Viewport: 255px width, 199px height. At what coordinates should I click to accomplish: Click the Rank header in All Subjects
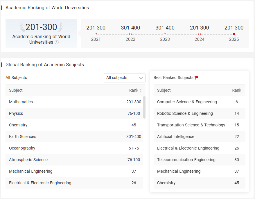pos(134,90)
